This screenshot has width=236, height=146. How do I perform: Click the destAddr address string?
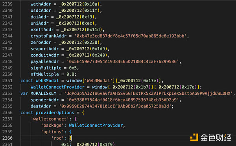click(115, 106)
